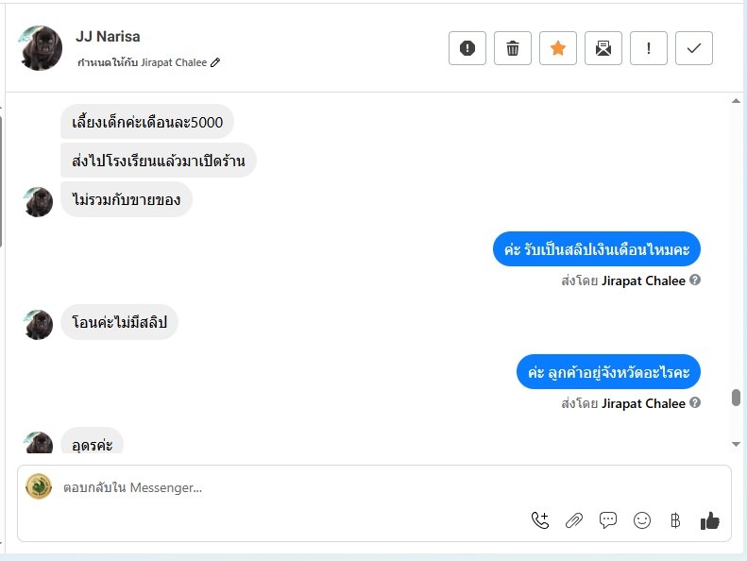
Task: Open JJ Narisa contact name
Action: [x=108, y=37]
